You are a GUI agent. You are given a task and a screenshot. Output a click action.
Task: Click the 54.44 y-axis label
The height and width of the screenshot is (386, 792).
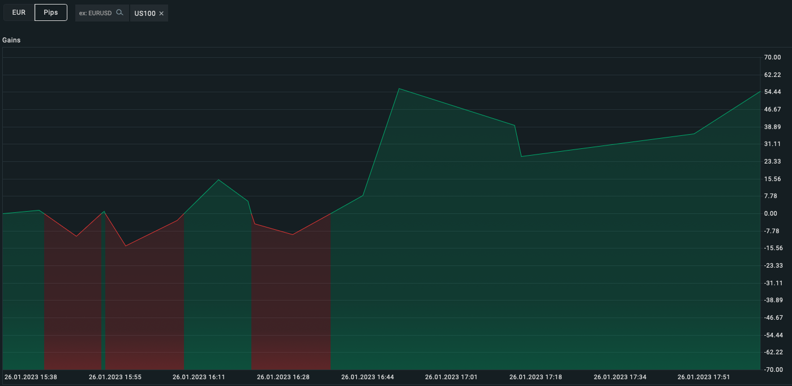pos(772,92)
